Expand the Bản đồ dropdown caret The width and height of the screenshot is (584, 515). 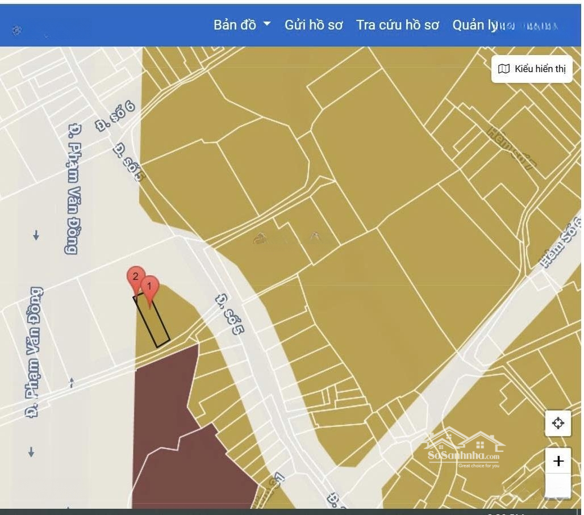(266, 25)
